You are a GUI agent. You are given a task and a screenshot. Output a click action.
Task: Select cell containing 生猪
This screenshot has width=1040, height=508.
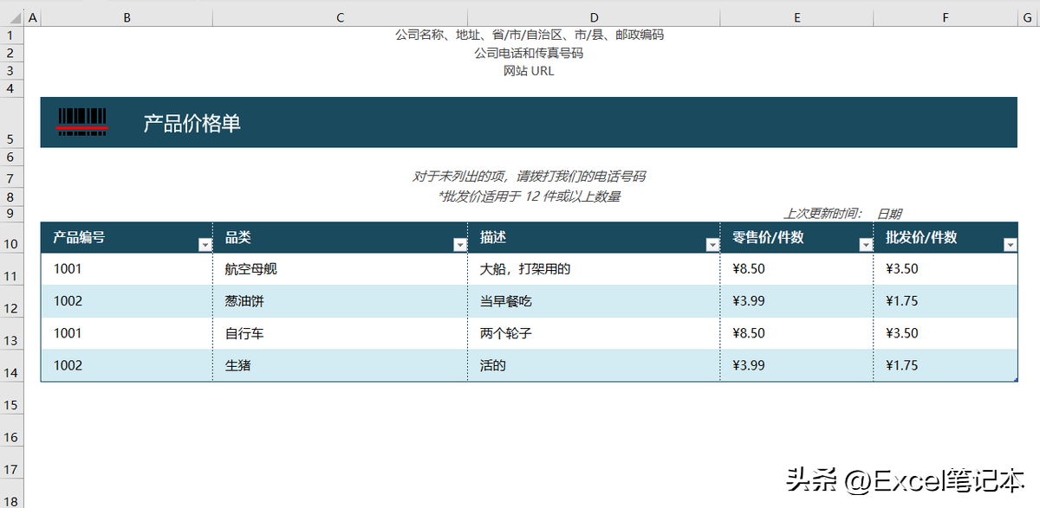pos(340,365)
